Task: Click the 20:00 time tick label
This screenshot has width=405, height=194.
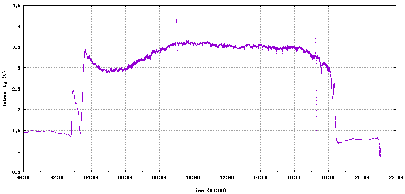Action: (x=362, y=177)
